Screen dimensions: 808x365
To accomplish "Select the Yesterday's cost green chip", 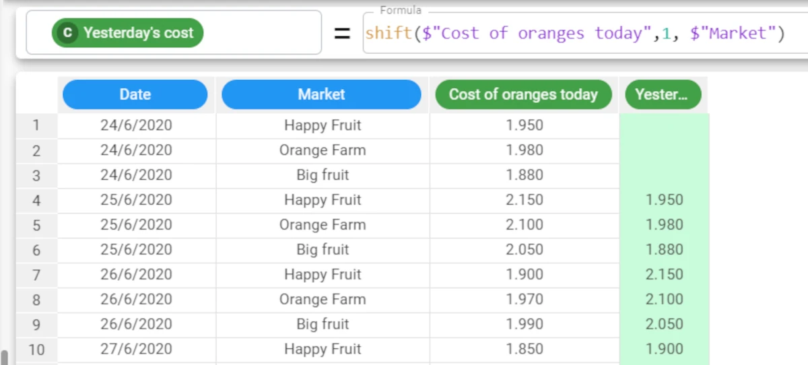I will (x=127, y=32).
